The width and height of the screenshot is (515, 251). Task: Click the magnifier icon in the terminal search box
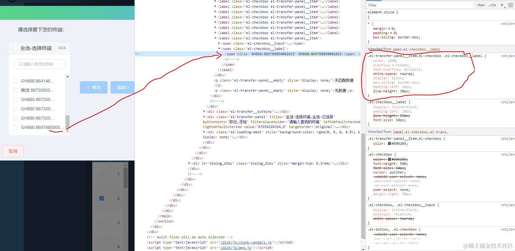(20, 64)
